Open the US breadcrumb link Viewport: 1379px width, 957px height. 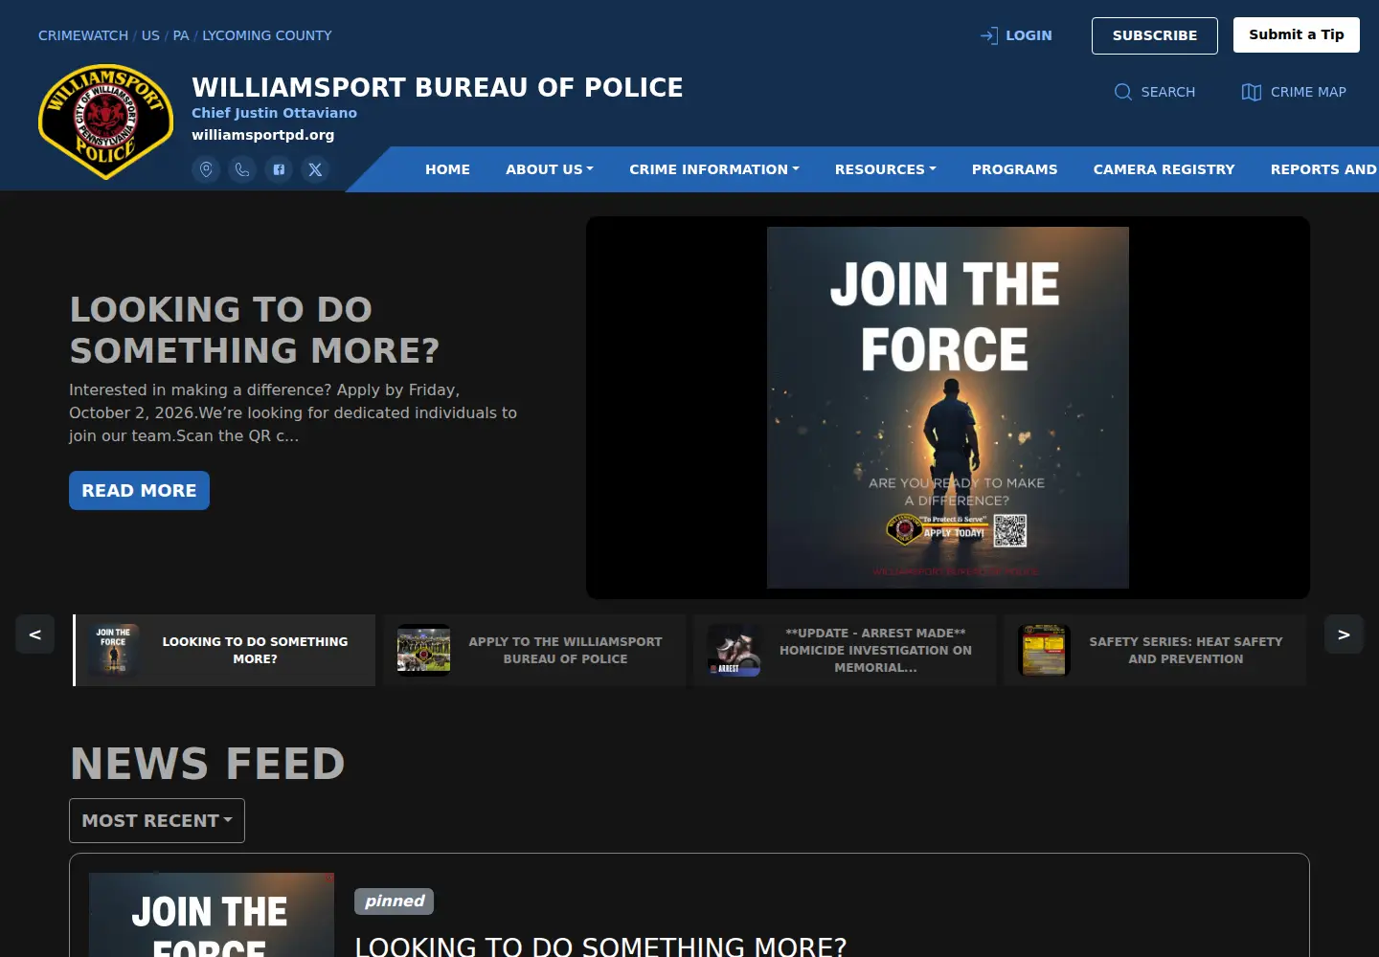(150, 35)
